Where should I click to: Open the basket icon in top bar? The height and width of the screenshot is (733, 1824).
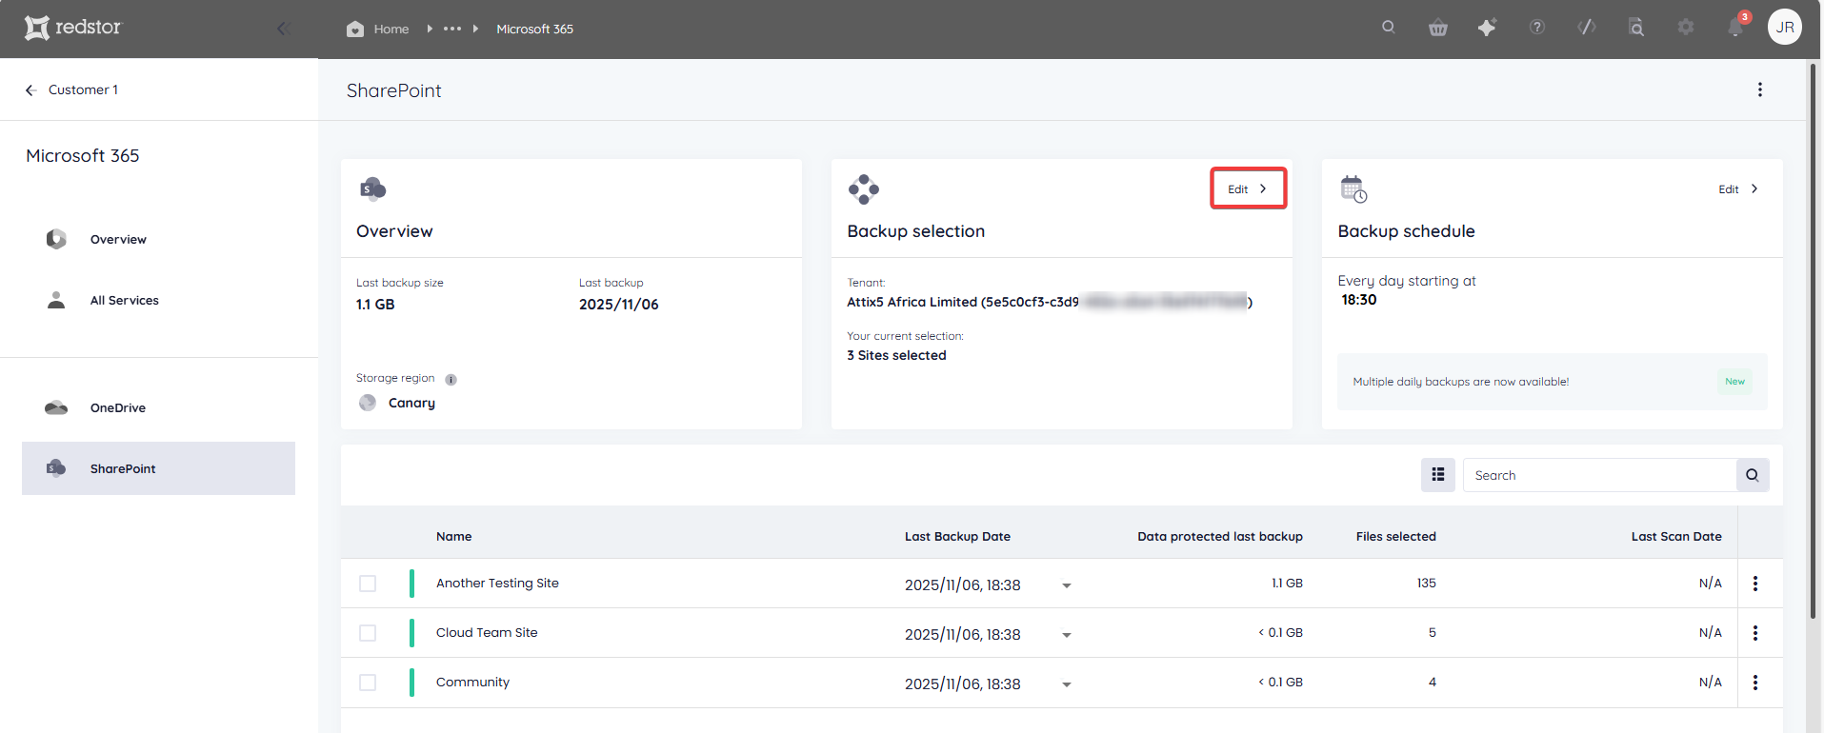1438,28
